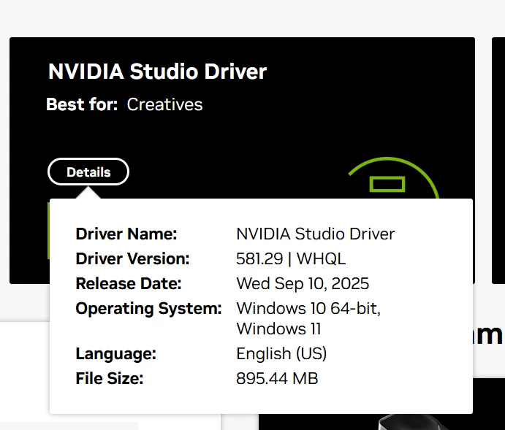This screenshot has width=505, height=430.
Task: Click the 'Release Date:' label
Action: [129, 284]
